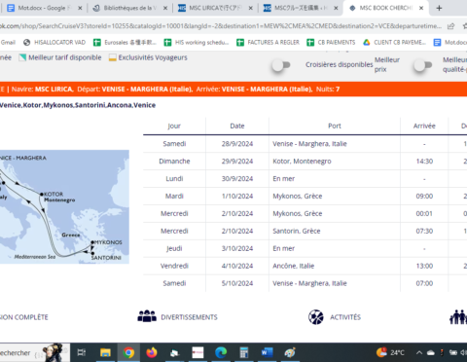Click the Exclusivités Voyageurs legend icon
This screenshot has height=362, width=467.
coord(113,57)
